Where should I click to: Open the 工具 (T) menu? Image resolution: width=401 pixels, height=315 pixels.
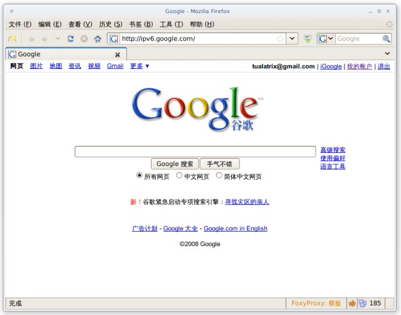click(171, 24)
